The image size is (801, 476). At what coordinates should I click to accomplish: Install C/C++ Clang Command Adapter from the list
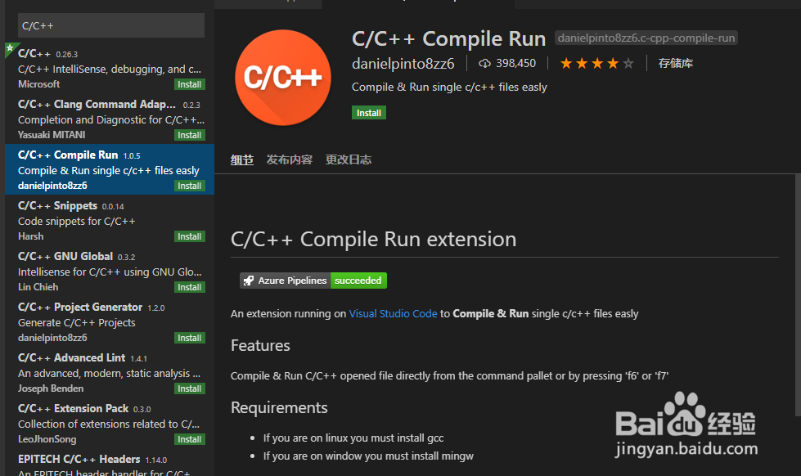click(x=190, y=135)
